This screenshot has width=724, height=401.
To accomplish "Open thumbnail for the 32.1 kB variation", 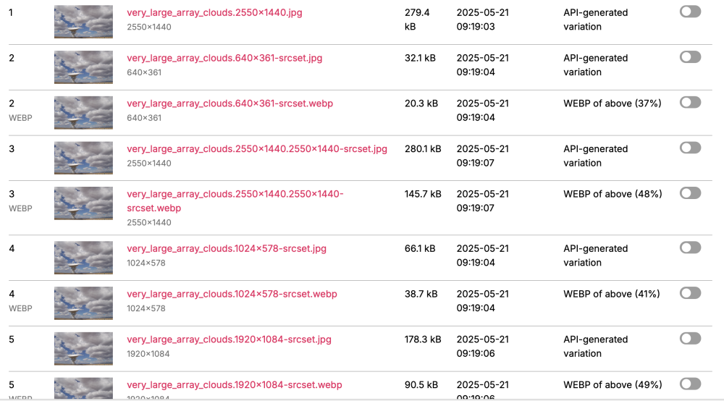I will 83,67.
